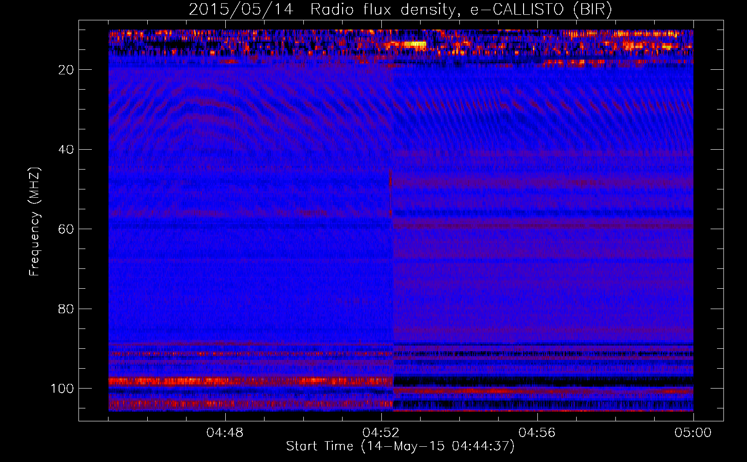Click the 80 frequency tick label
This screenshot has height=462, width=747.
click(66, 309)
